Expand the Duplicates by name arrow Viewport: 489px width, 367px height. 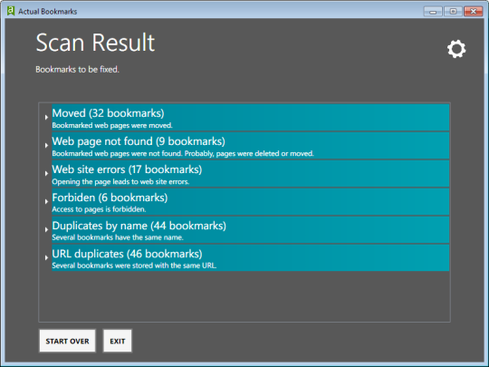click(x=46, y=229)
